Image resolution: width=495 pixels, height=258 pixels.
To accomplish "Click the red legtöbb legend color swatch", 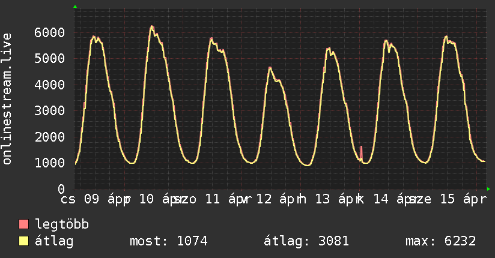I will (24, 225).
